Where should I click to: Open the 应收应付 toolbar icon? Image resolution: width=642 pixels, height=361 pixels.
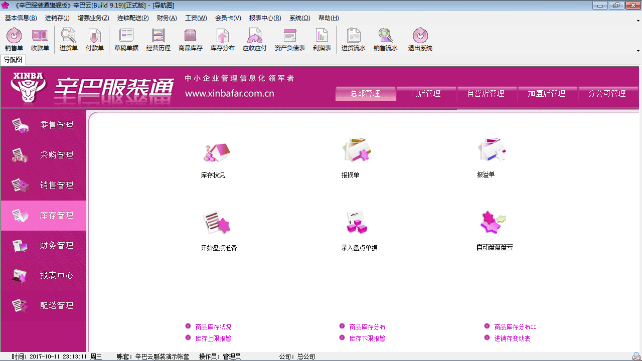[x=255, y=40]
